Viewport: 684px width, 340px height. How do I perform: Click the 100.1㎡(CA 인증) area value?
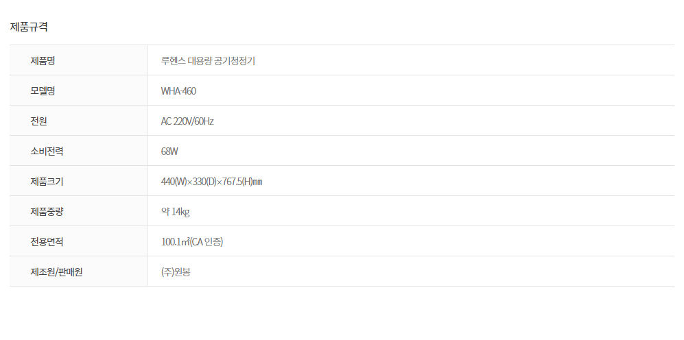(x=192, y=242)
